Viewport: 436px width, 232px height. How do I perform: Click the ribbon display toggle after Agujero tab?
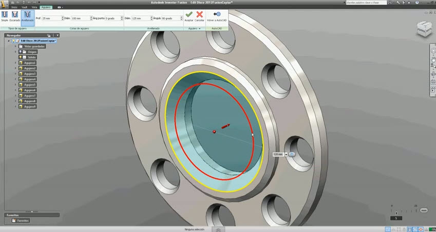coord(60,7)
